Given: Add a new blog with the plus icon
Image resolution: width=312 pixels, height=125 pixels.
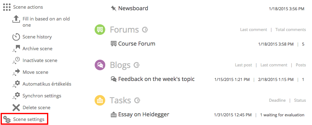Looking at the screenshot, I should tap(136, 65).
